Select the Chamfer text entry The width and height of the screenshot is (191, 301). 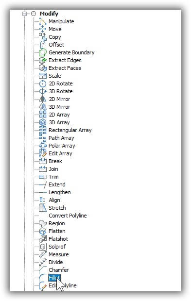pos(59,270)
